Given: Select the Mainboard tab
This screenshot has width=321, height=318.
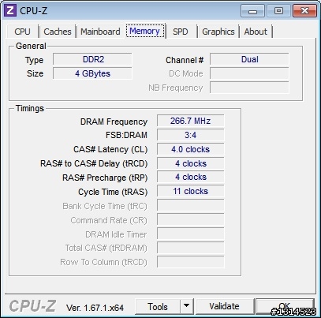Looking at the screenshot, I should (100, 32).
